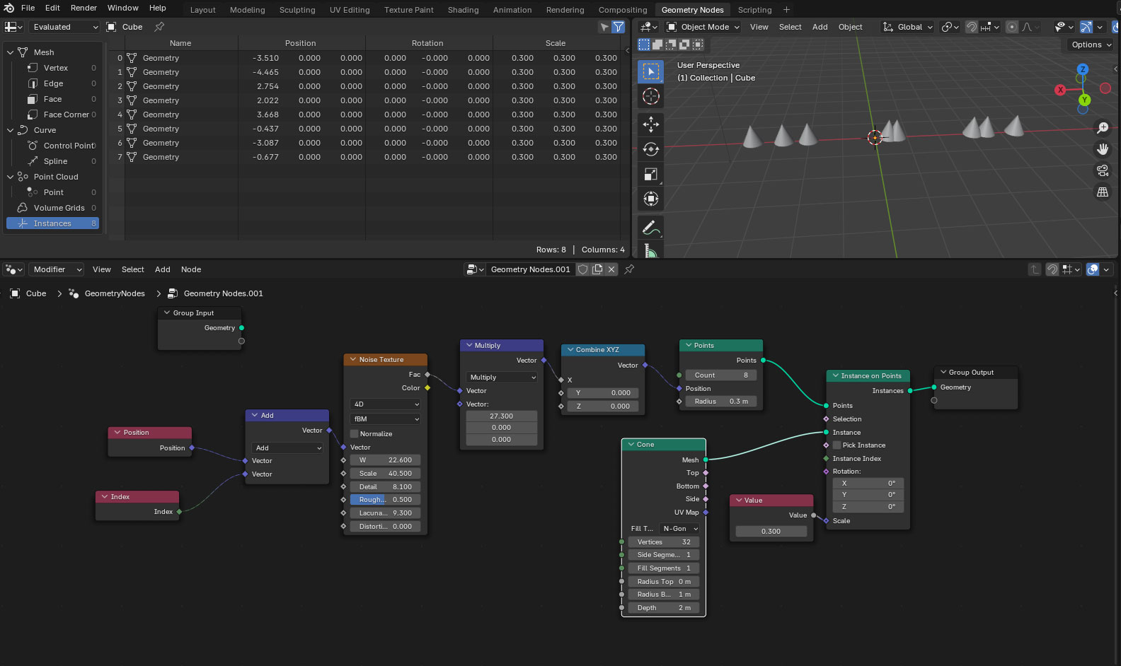Activate the 3D Cursor tool

click(x=650, y=96)
